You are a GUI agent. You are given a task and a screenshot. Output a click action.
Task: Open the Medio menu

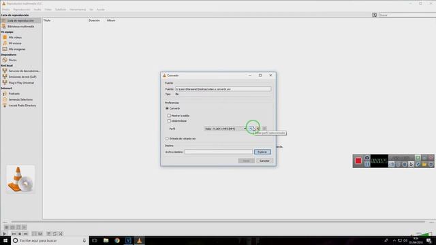click(6, 10)
